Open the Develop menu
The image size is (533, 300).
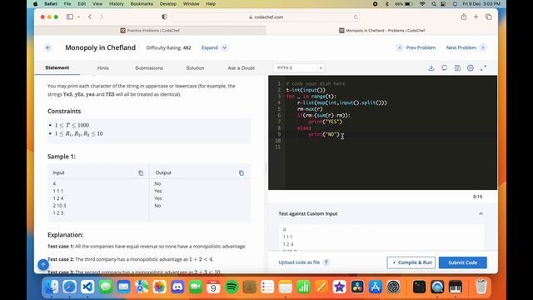click(168, 3)
